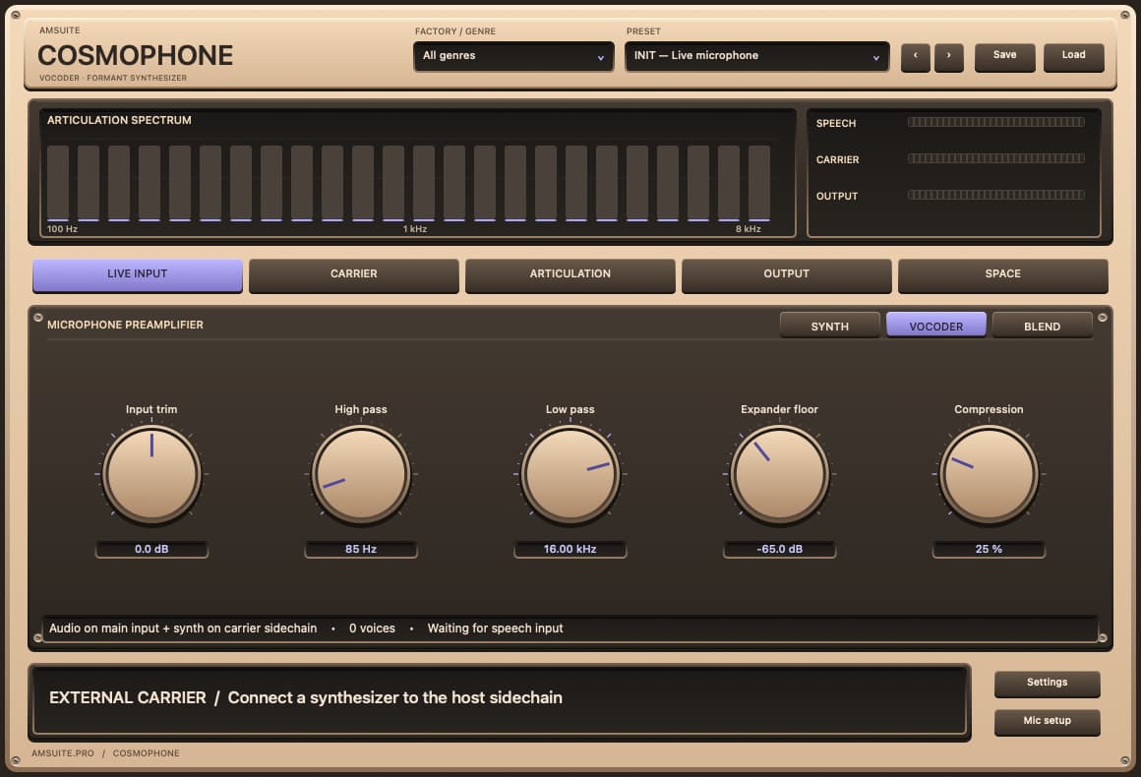This screenshot has width=1141, height=777.
Task: Open the Factory / Genre dropdown
Action: (513, 56)
